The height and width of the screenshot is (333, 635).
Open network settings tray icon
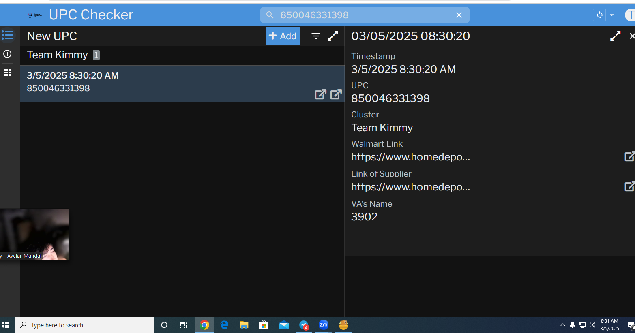[582, 325]
